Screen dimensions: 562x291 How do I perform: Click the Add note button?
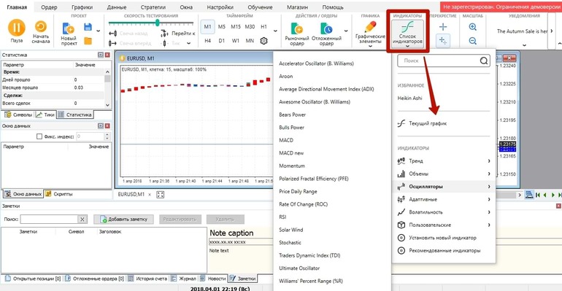click(x=123, y=219)
